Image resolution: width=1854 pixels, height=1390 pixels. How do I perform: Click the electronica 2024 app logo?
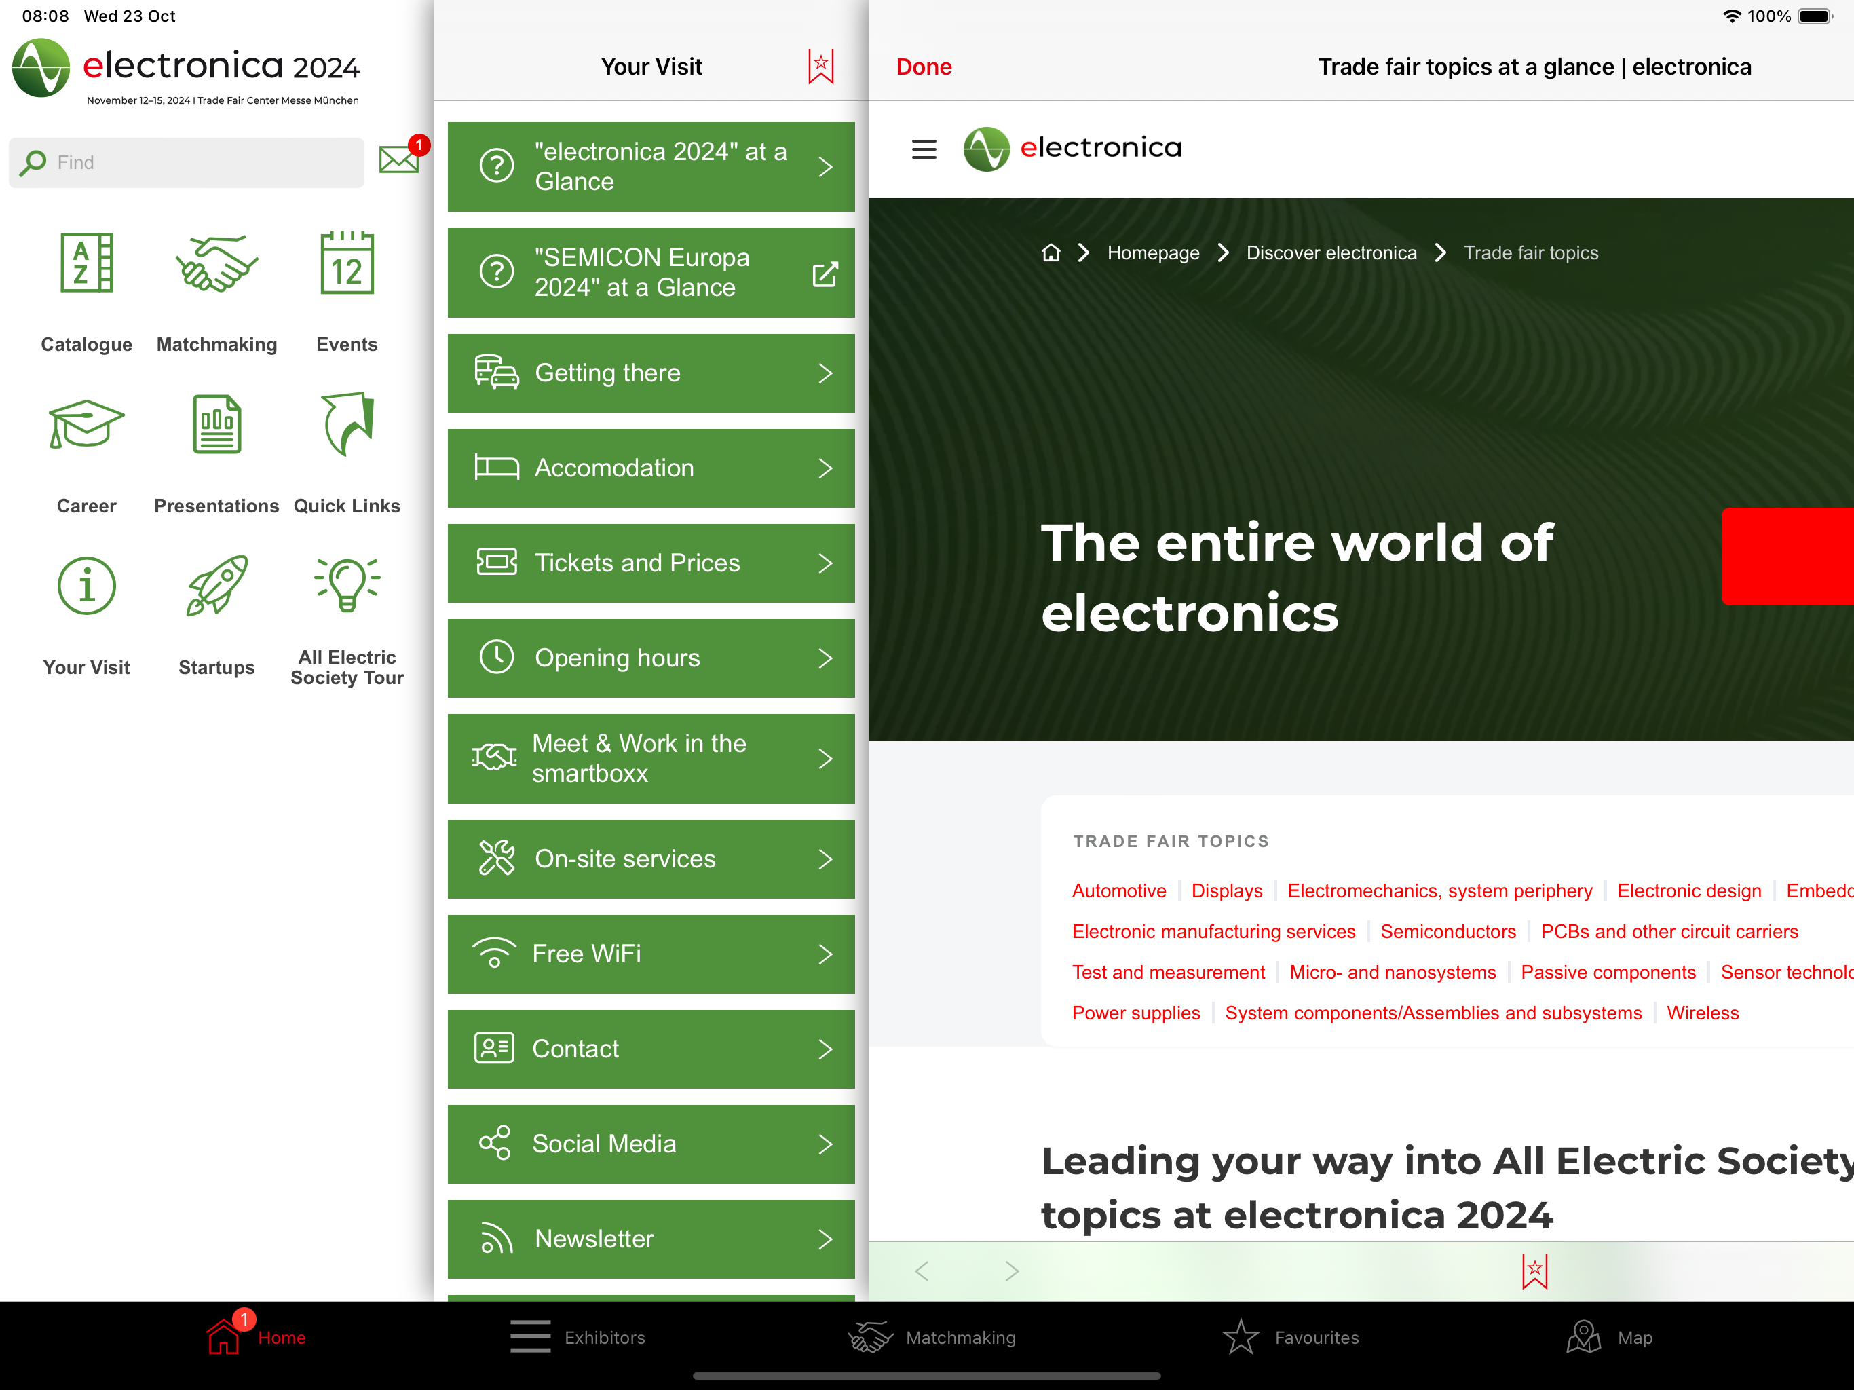coord(186,71)
